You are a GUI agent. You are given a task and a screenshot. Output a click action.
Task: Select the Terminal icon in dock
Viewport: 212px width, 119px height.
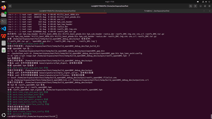click(x=4, y=21)
